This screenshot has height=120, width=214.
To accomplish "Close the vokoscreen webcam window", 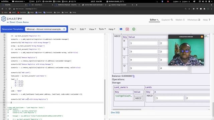I will [202, 37].
